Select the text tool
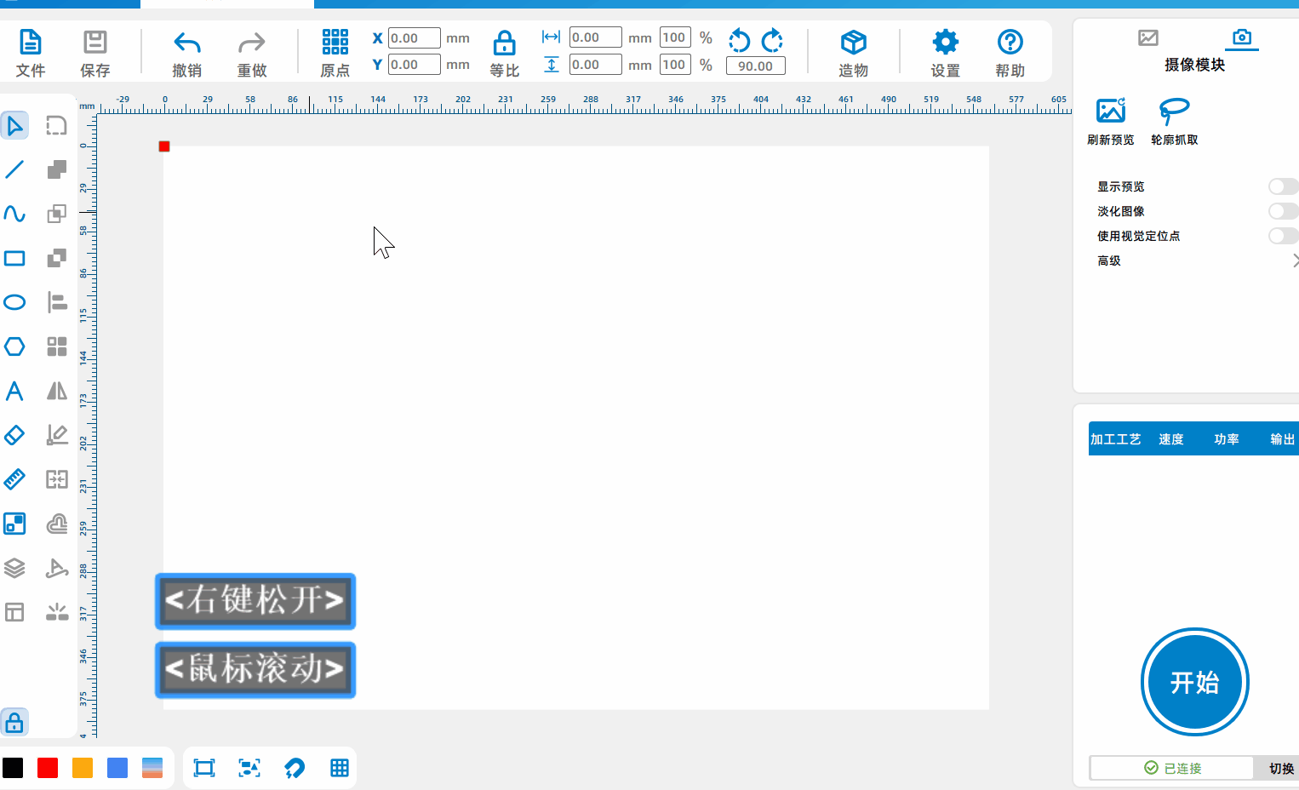This screenshot has height=790, width=1299. [x=14, y=391]
